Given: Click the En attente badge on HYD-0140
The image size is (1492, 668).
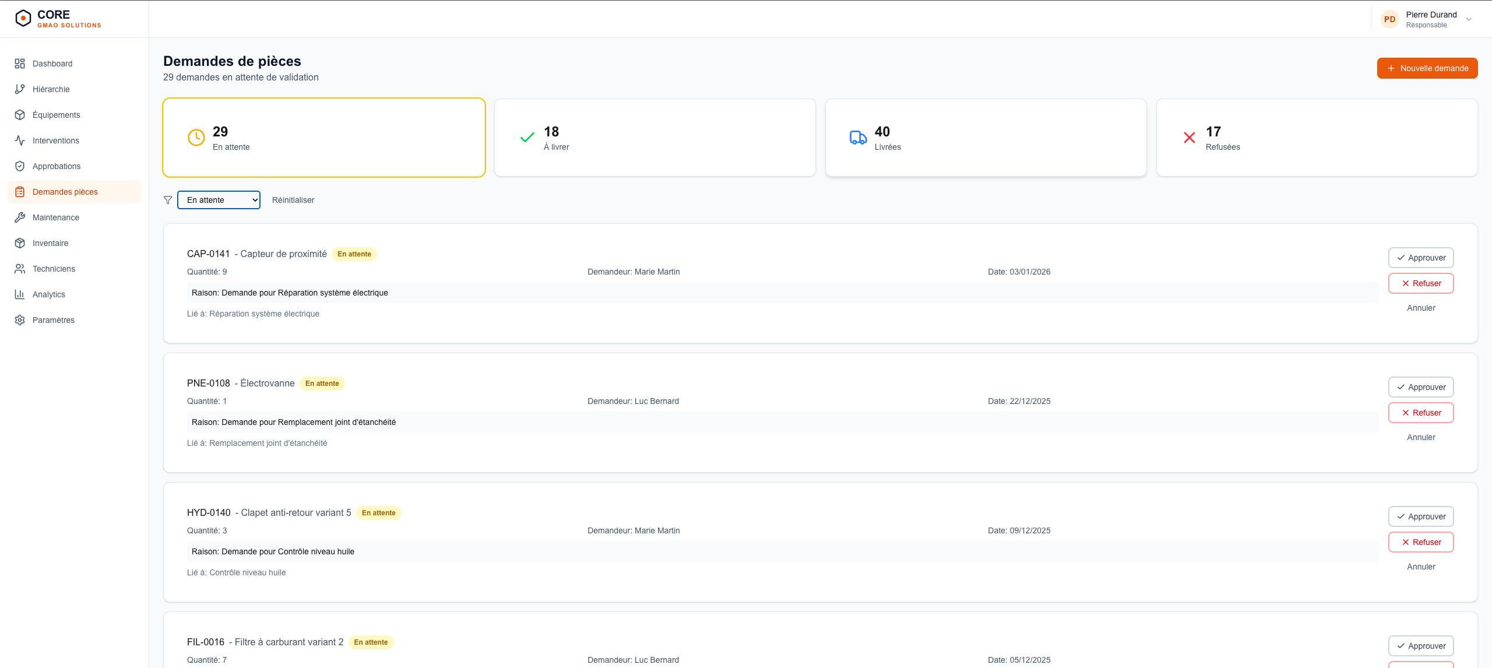Looking at the screenshot, I should click(379, 513).
